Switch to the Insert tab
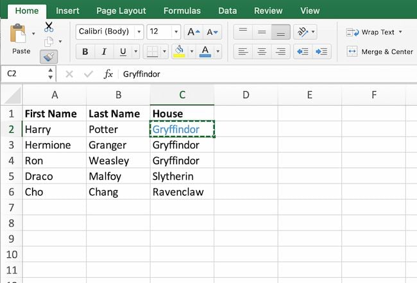Image resolution: width=417 pixels, height=283 pixels. [x=67, y=10]
